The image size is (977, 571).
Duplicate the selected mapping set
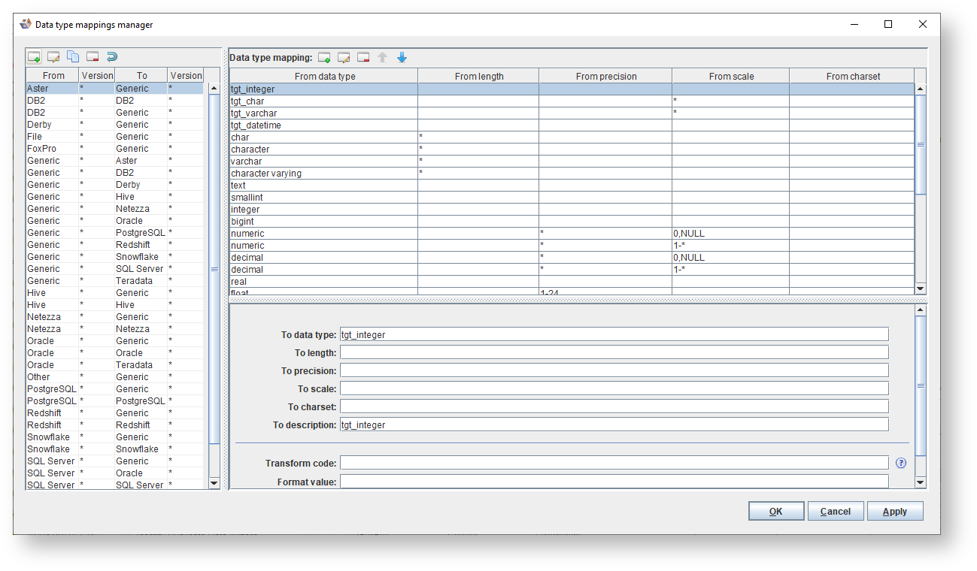[73, 56]
